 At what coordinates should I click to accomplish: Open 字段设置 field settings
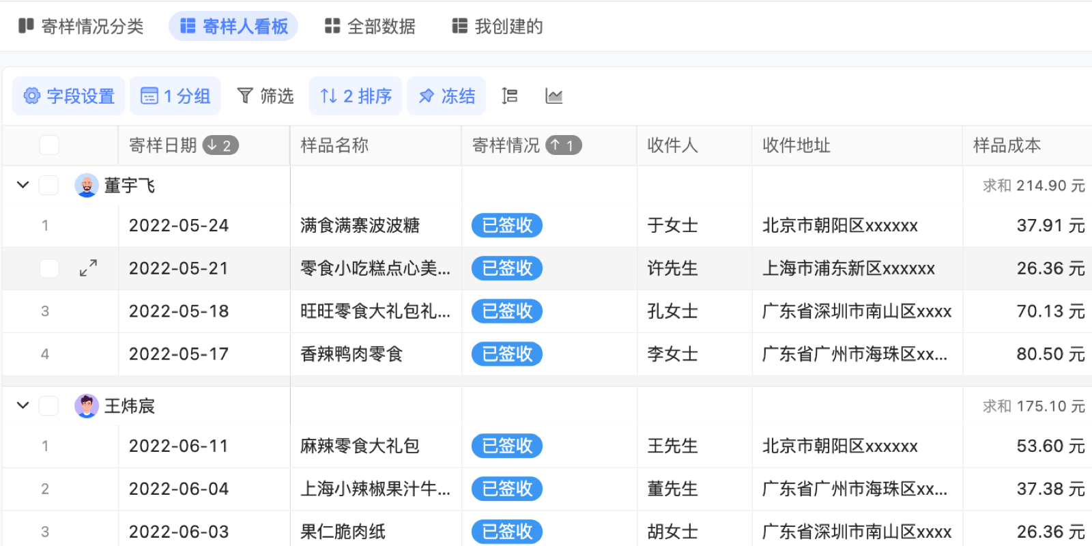point(69,96)
